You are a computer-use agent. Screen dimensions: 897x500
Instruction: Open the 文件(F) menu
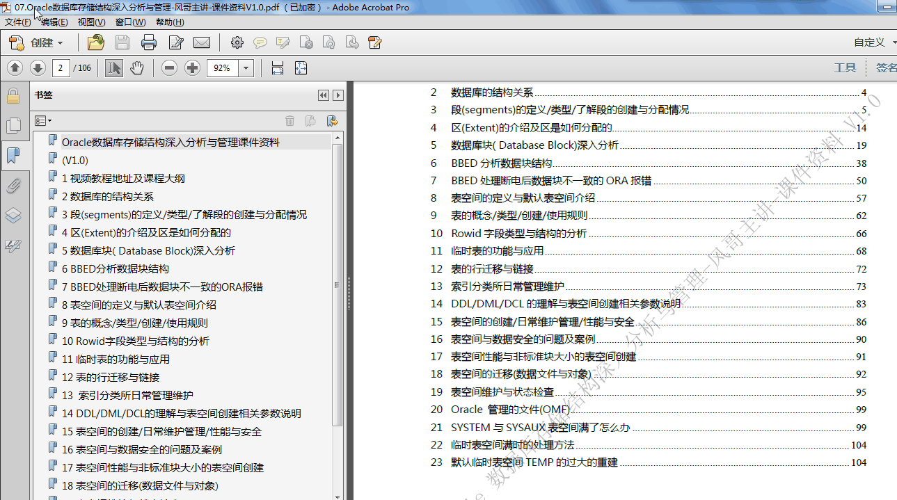(x=17, y=22)
